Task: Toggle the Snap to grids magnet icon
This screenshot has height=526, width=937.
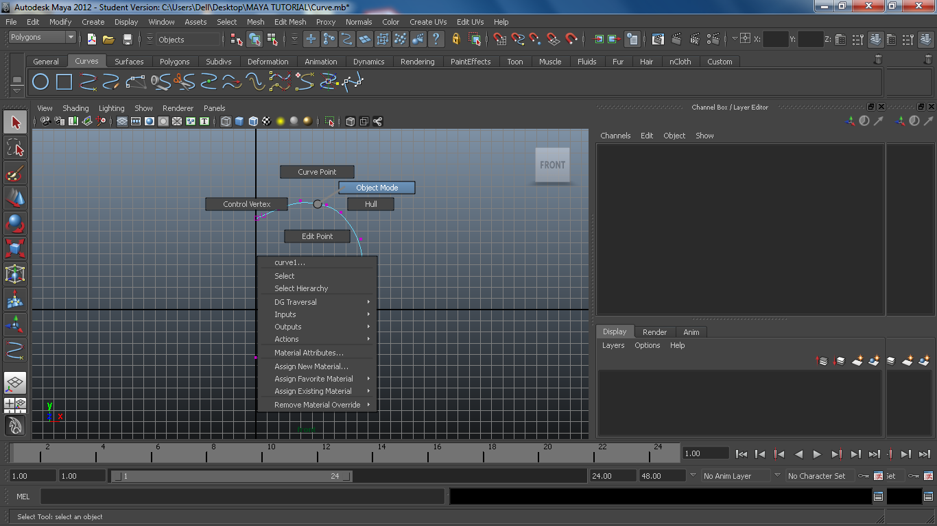Action: (500, 39)
